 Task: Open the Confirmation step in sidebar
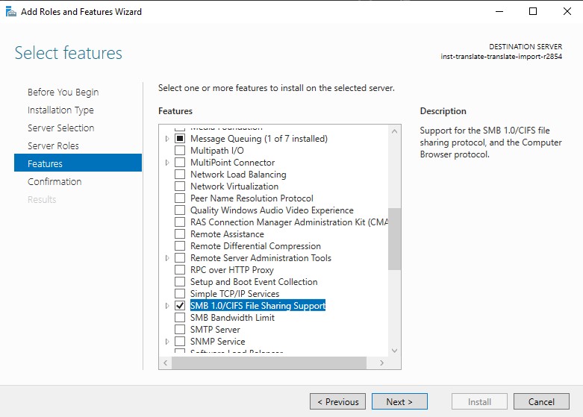pos(54,181)
